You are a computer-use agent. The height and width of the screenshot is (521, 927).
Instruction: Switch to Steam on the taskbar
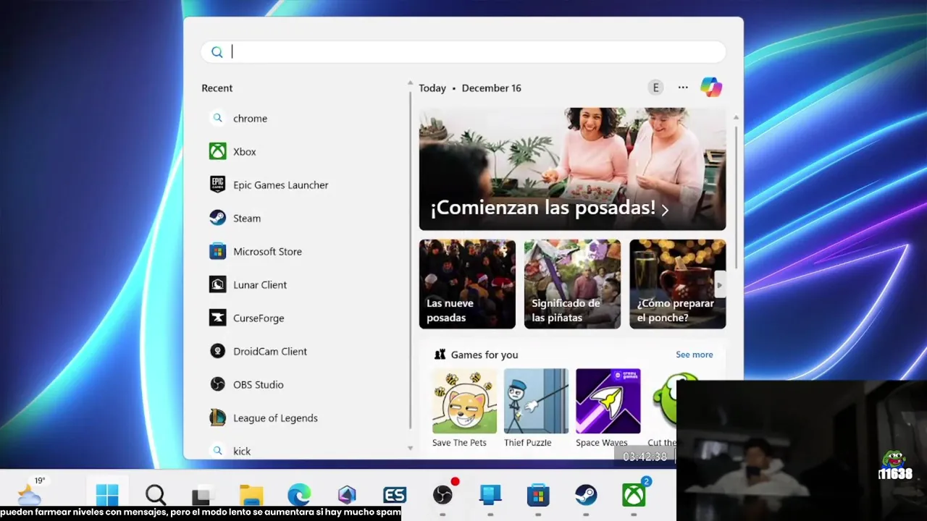click(586, 495)
